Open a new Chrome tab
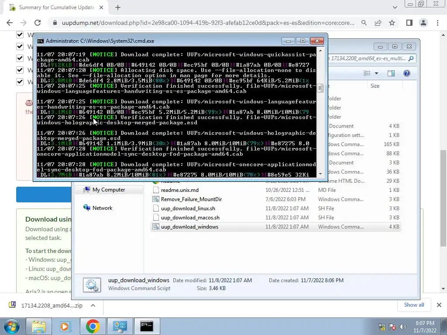This screenshot has height=335, width=447. 118,8
